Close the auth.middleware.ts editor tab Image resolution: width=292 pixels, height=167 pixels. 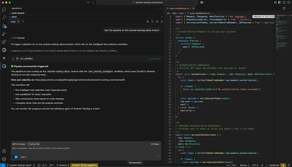193,8
